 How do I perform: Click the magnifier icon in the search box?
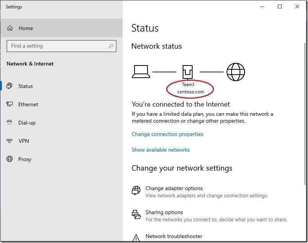click(110, 46)
